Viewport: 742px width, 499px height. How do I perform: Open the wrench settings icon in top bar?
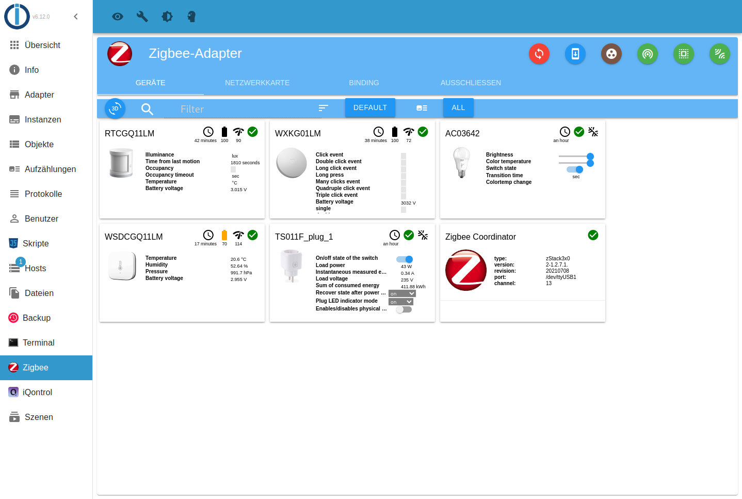click(142, 17)
